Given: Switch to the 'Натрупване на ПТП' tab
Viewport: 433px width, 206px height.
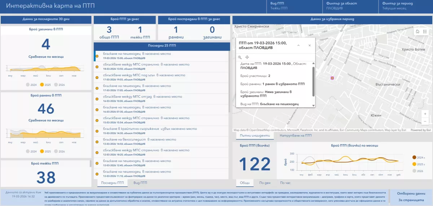Looking at the screenshot, I should (x=295, y=136).
